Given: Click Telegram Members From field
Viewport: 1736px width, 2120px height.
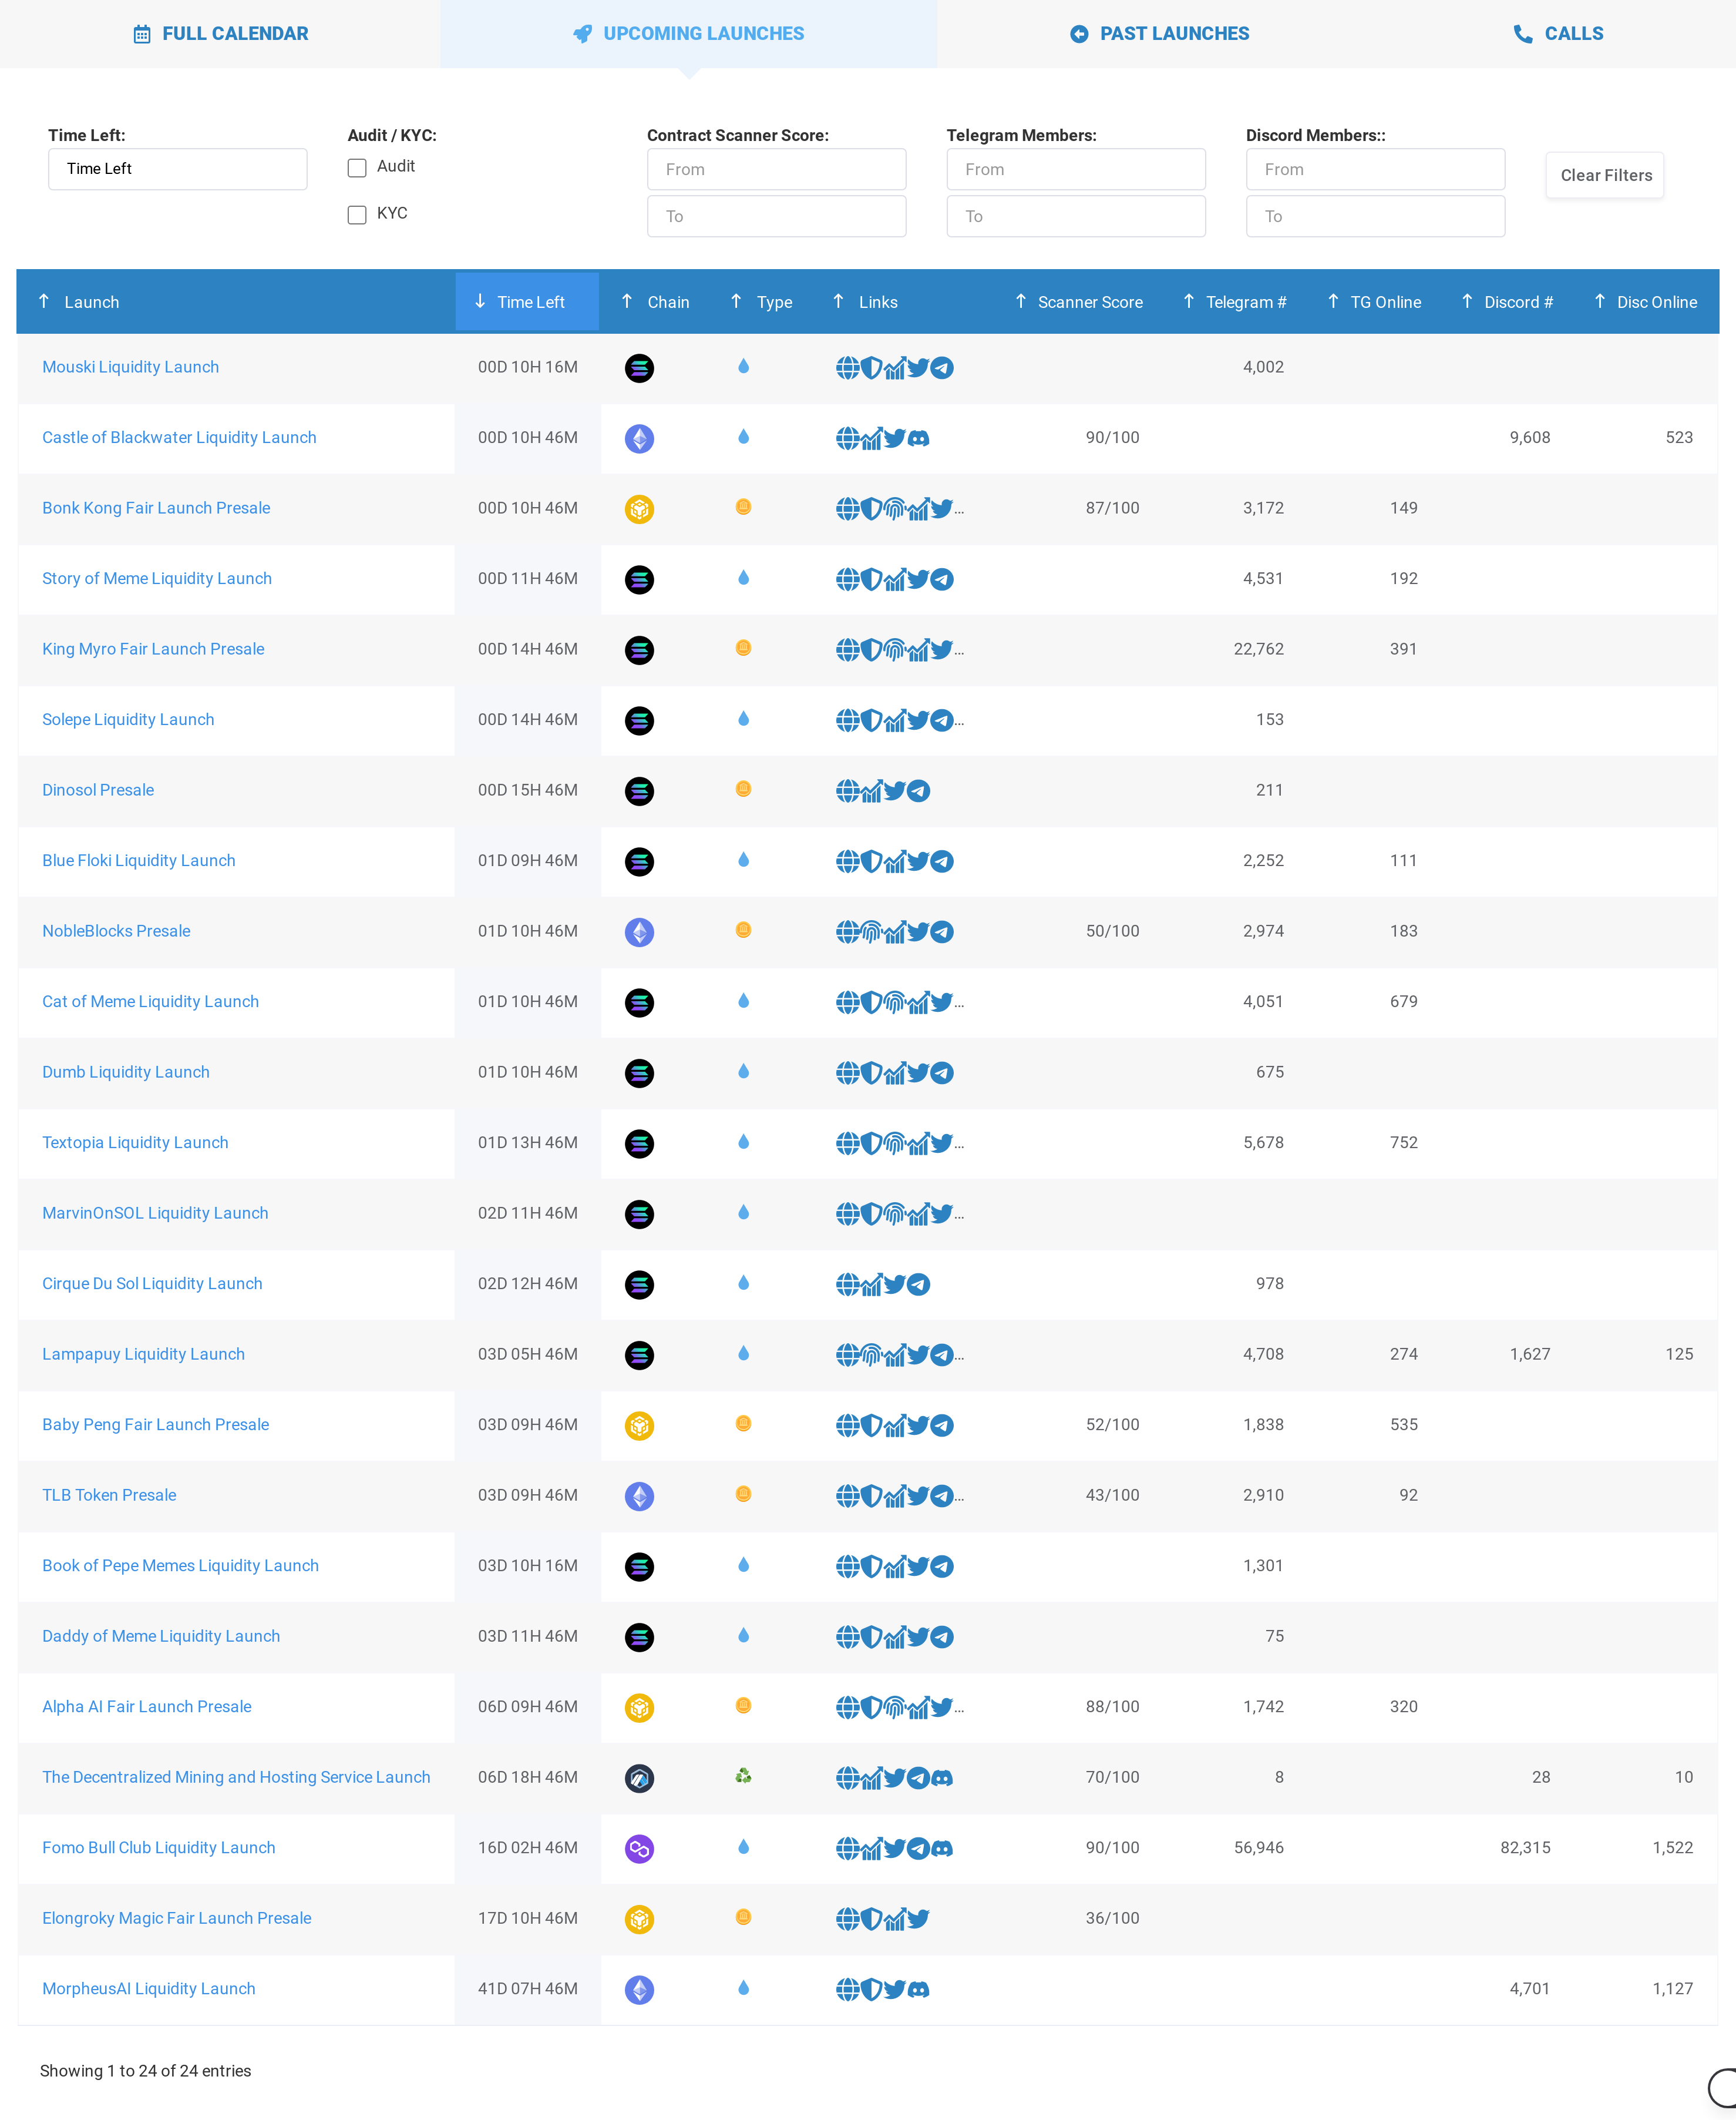Looking at the screenshot, I should click(x=1076, y=169).
